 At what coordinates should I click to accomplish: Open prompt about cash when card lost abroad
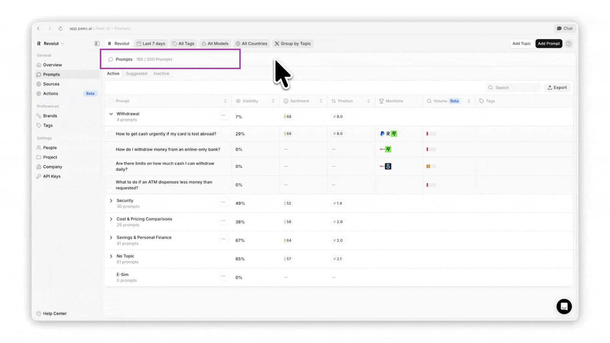(x=166, y=134)
